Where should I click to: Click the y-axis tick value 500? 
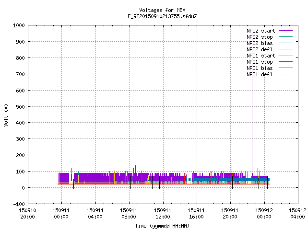[20, 106]
